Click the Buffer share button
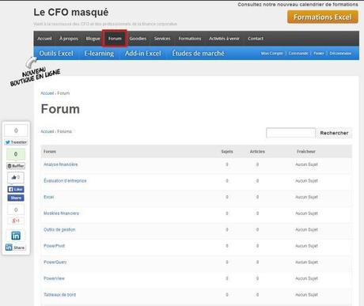Image resolution: width=364 pixels, height=306 pixels. [16, 166]
